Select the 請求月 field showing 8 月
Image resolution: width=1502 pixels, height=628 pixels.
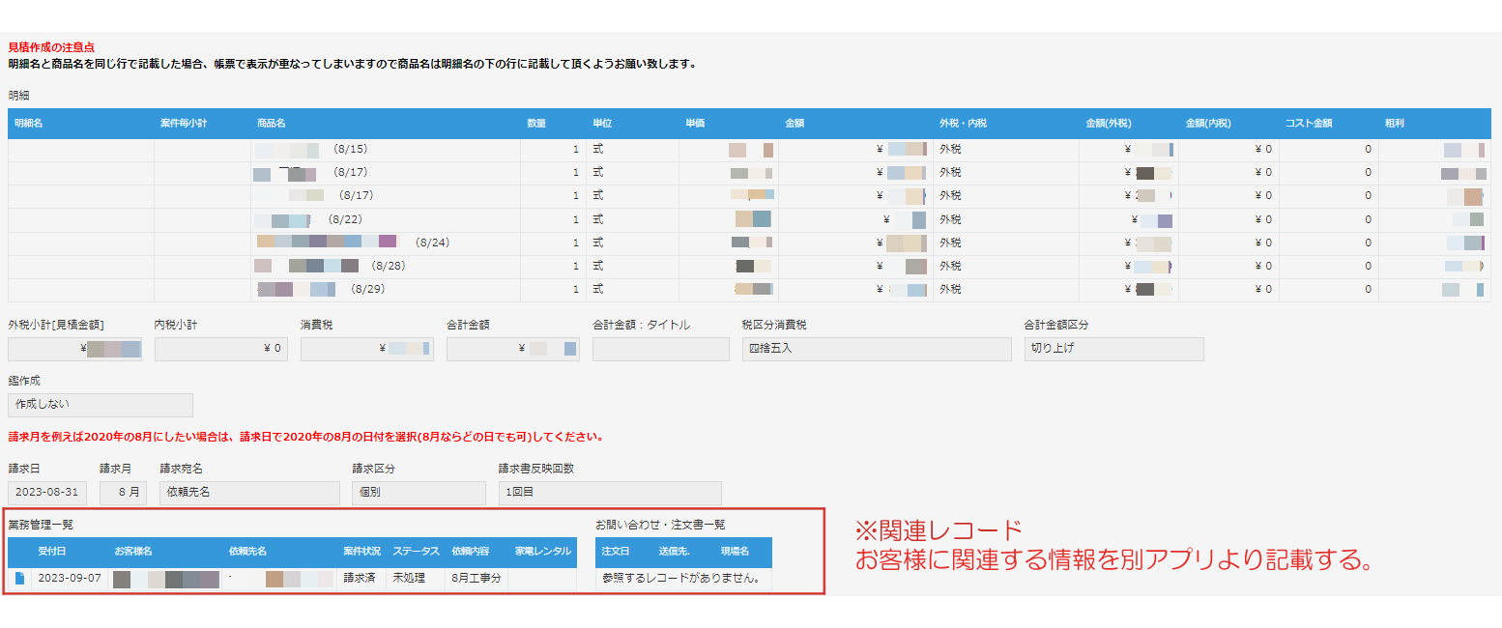123,493
